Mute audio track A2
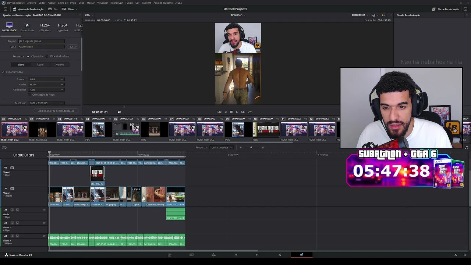Image resolution: width=471 pixels, height=265 pixels. 17,223
